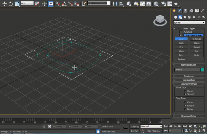207x134 pixels.
Task: Select the Move tool in the toolbar
Action: (4, 4)
